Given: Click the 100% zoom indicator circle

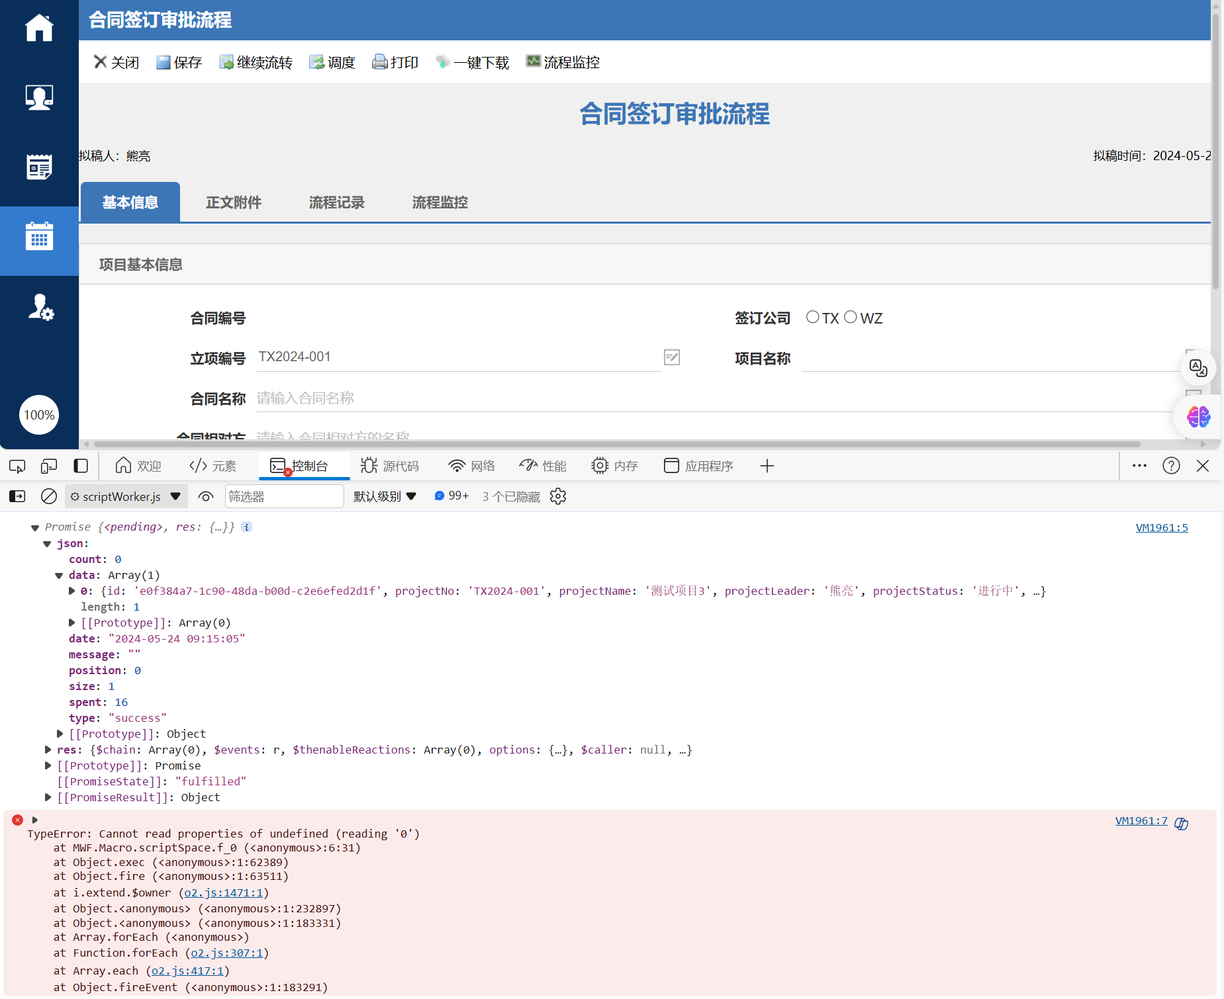Looking at the screenshot, I should point(39,415).
